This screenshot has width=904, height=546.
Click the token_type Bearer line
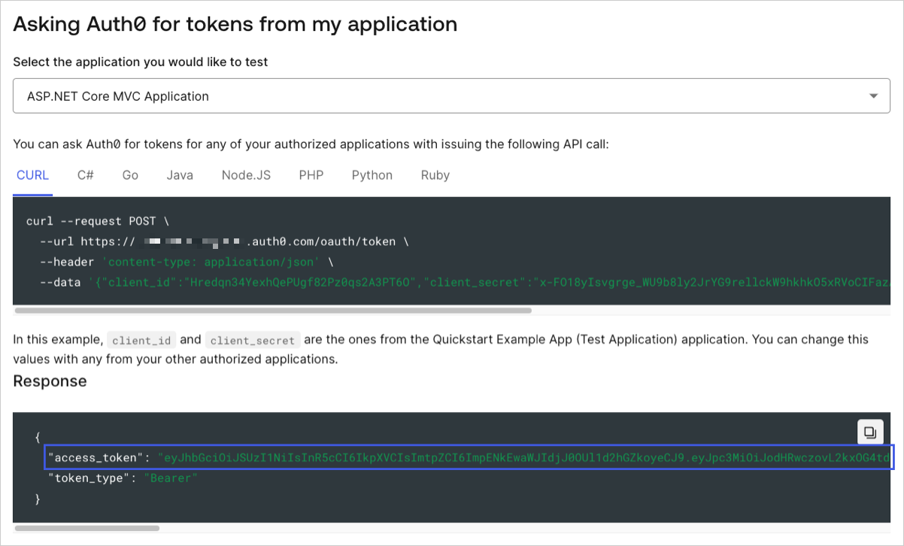[x=123, y=478]
